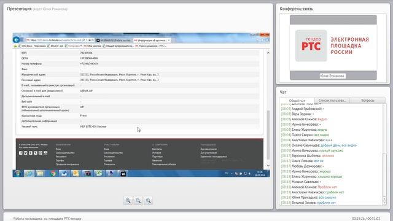Select the Информация об организации browser tab

click(x=152, y=41)
